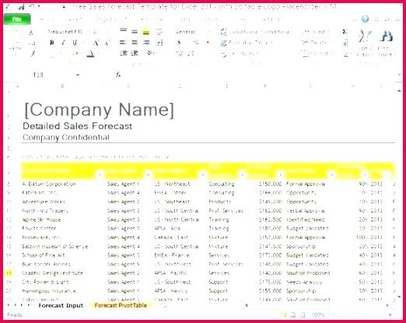Click the 100% zoom level button
Screen dimensions: 406x323
[x=317, y=315]
